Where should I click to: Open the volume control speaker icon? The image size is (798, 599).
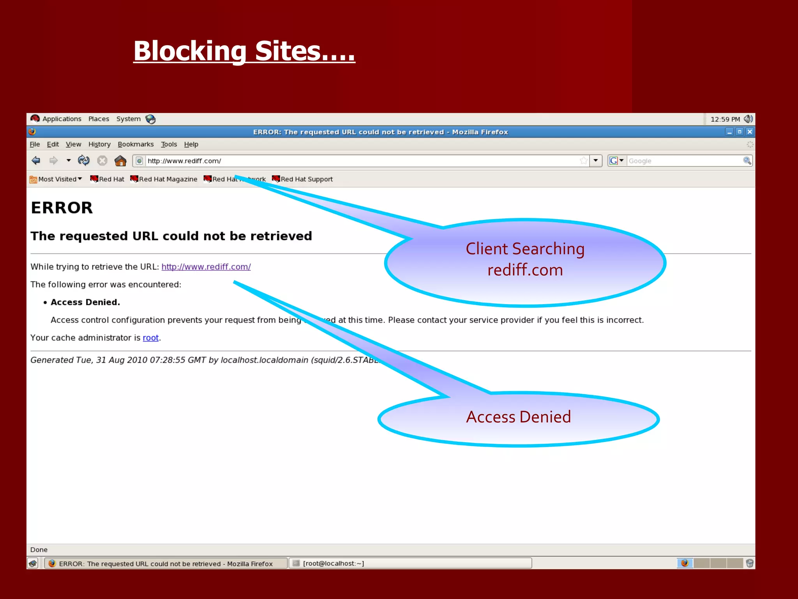tap(748, 119)
